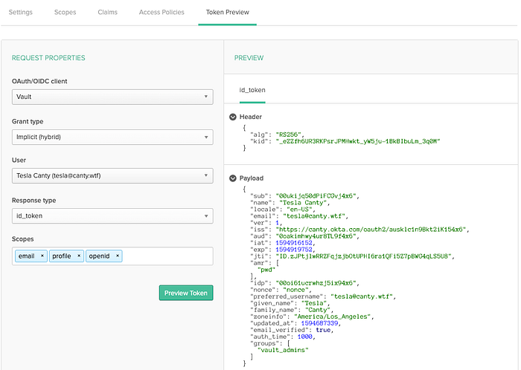Switch to the Scopes tab
521x370 pixels.
click(x=65, y=13)
